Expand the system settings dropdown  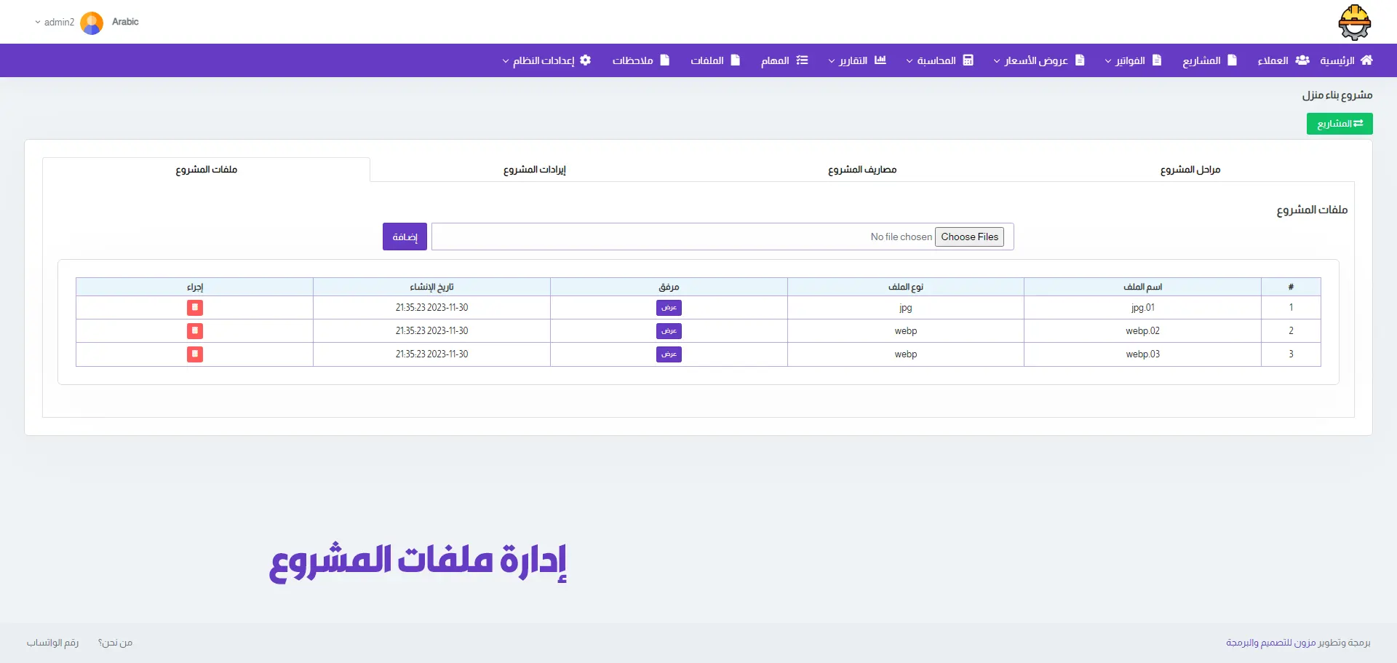tap(546, 60)
